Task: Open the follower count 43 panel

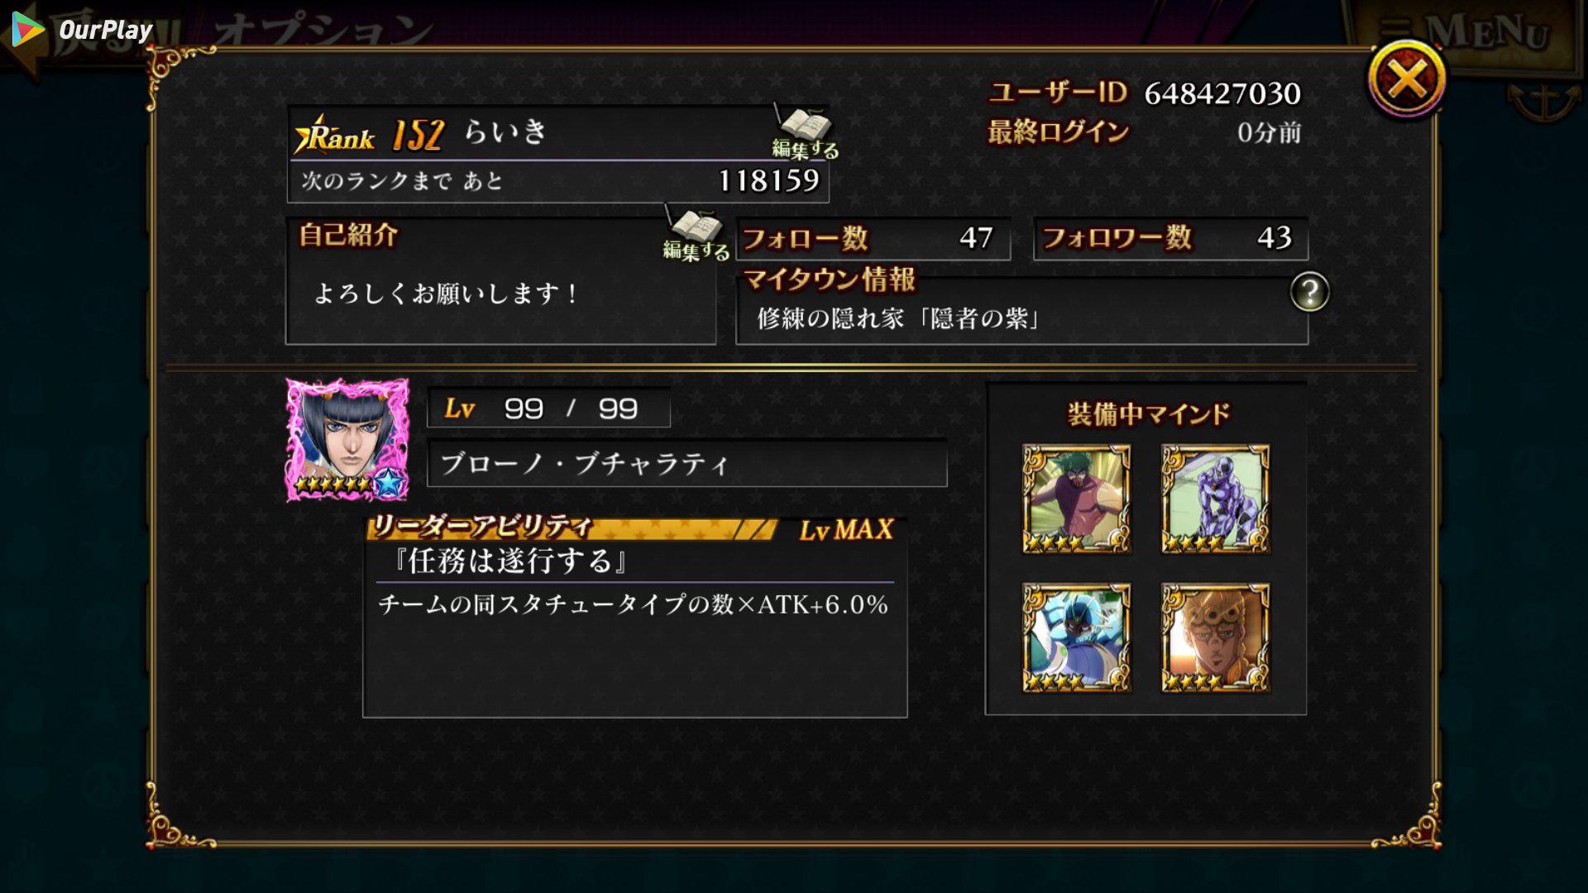Action: [x=1170, y=238]
